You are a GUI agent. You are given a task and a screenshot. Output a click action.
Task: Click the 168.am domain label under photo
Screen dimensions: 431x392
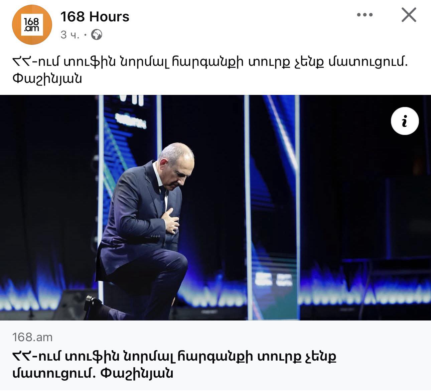point(32,337)
